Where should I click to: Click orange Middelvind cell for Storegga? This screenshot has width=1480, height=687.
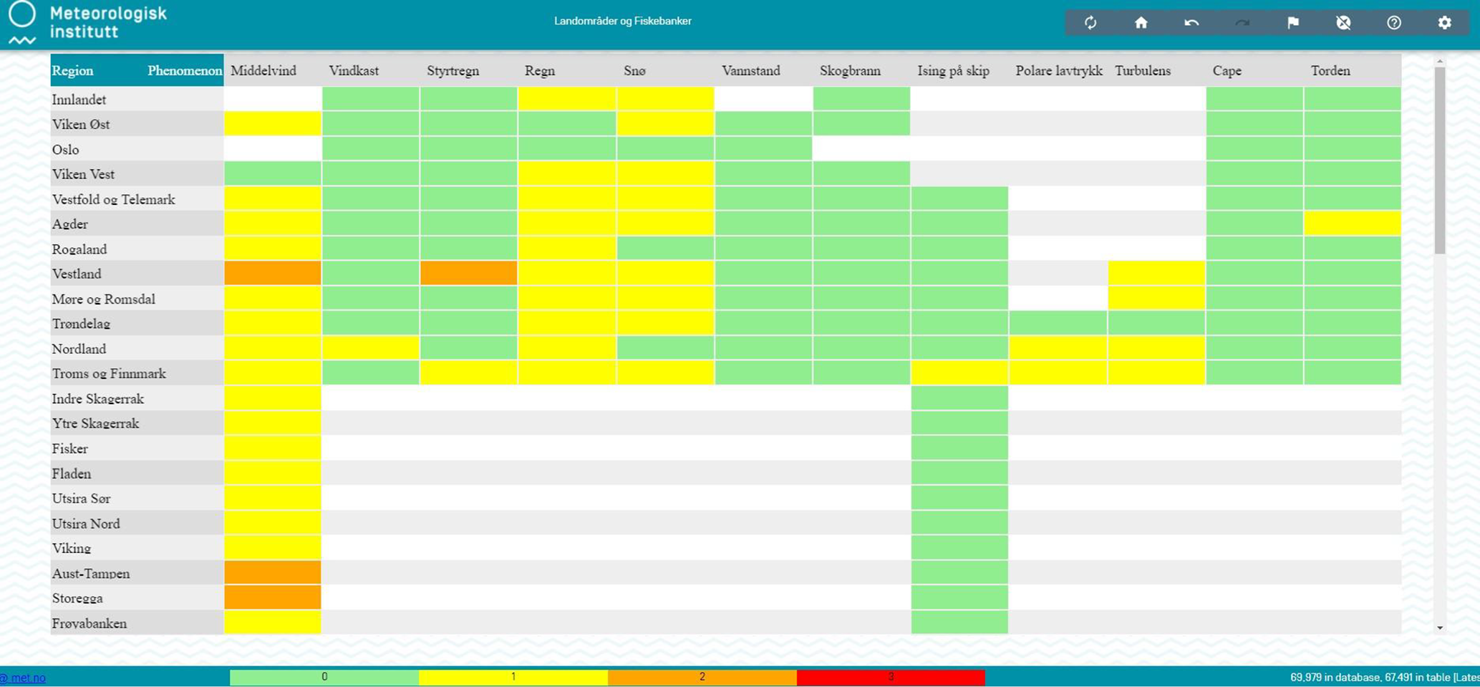coord(272,597)
